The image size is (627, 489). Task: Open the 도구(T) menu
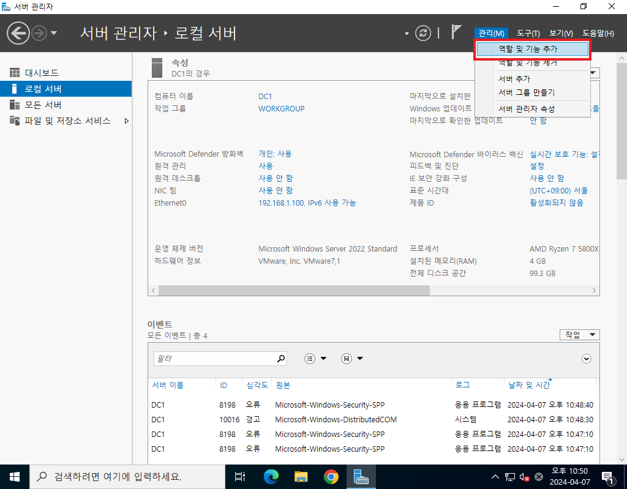pos(528,33)
